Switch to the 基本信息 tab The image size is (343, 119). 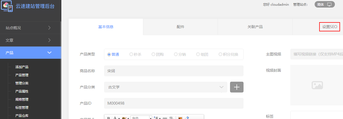[106, 27]
